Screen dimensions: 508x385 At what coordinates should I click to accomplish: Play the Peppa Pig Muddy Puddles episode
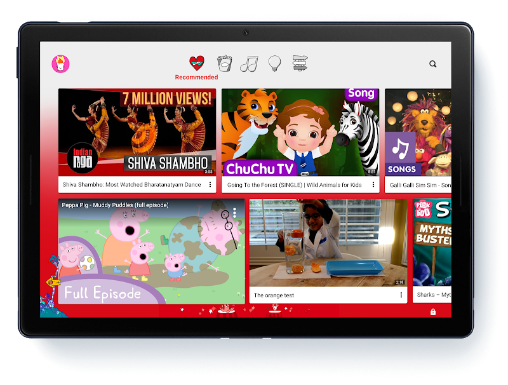pos(152,252)
